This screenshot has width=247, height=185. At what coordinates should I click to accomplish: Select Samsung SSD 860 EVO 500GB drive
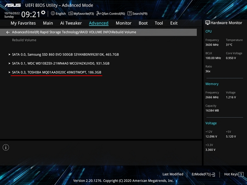[x=65, y=55]
